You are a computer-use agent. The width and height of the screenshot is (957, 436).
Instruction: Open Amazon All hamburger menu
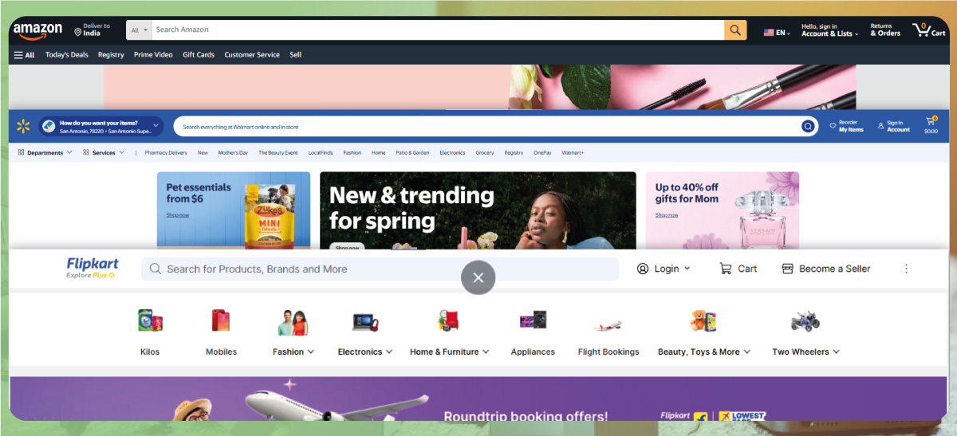click(24, 55)
